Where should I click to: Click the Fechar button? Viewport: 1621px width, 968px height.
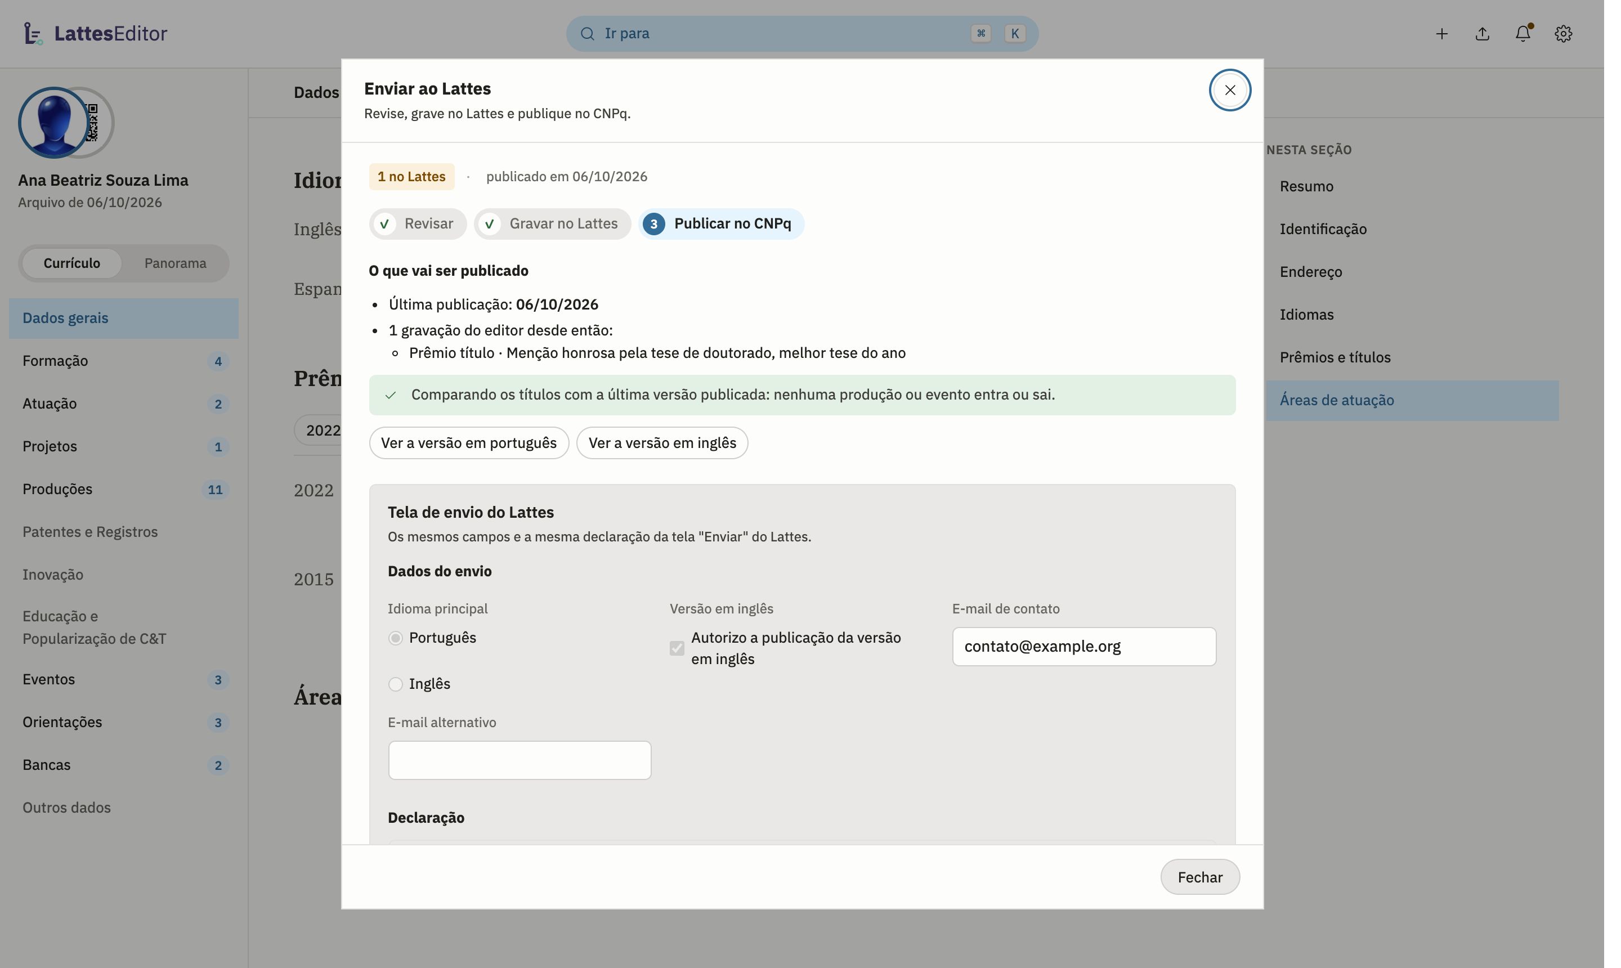click(1199, 877)
